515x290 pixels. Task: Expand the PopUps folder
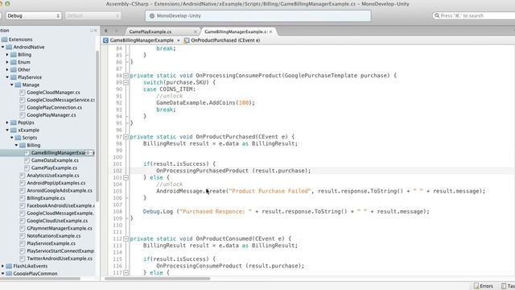pyautogui.click(x=7, y=122)
